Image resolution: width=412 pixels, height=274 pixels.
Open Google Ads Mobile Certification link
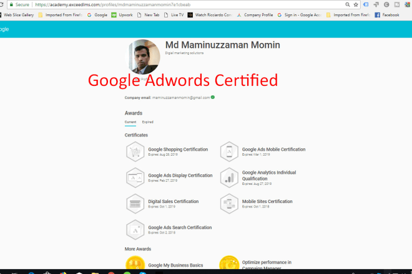tap(273, 149)
